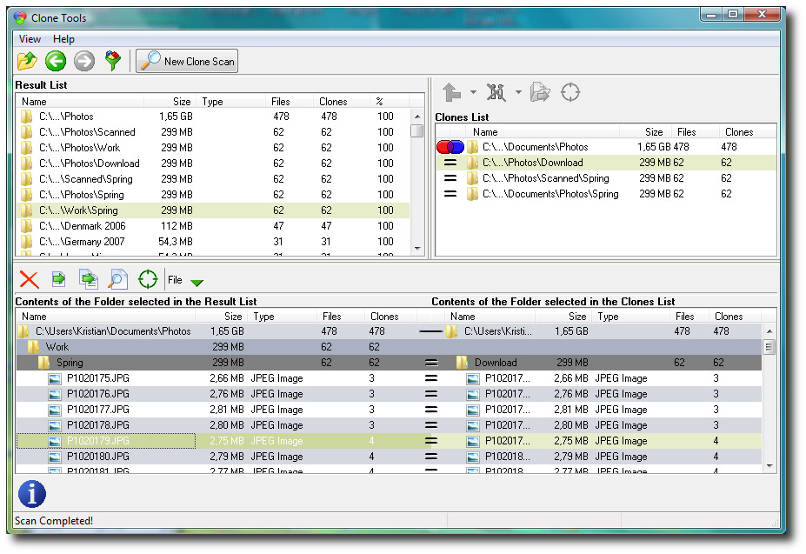Click the Result List vertical scrollbar thumb
The width and height of the screenshot is (806, 554).
[417, 131]
